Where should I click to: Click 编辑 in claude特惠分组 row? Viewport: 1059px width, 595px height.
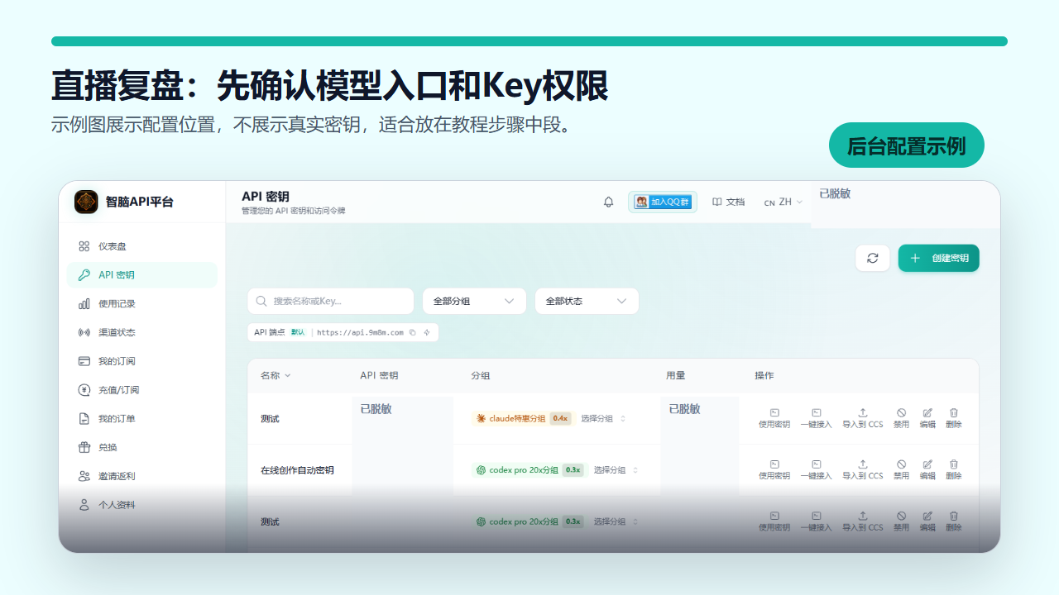coord(927,418)
